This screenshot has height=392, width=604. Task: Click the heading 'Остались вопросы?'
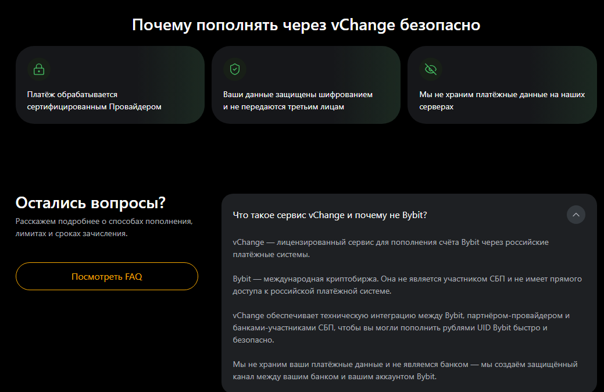(91, 203)
